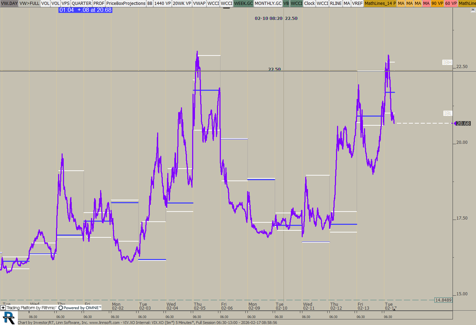This screenshot has height=325, width=476.
Task: Open the QUARTER toolbar button
Action: (81, 3)
